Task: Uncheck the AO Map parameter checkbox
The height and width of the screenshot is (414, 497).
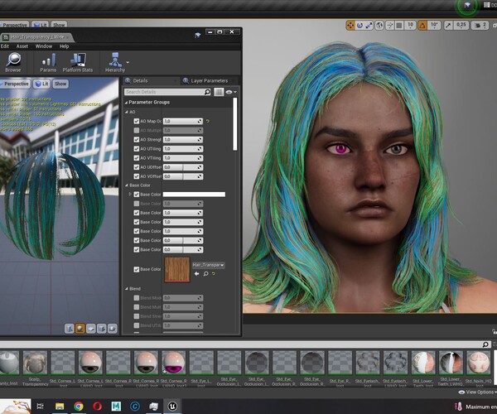Action: (137, 121)
